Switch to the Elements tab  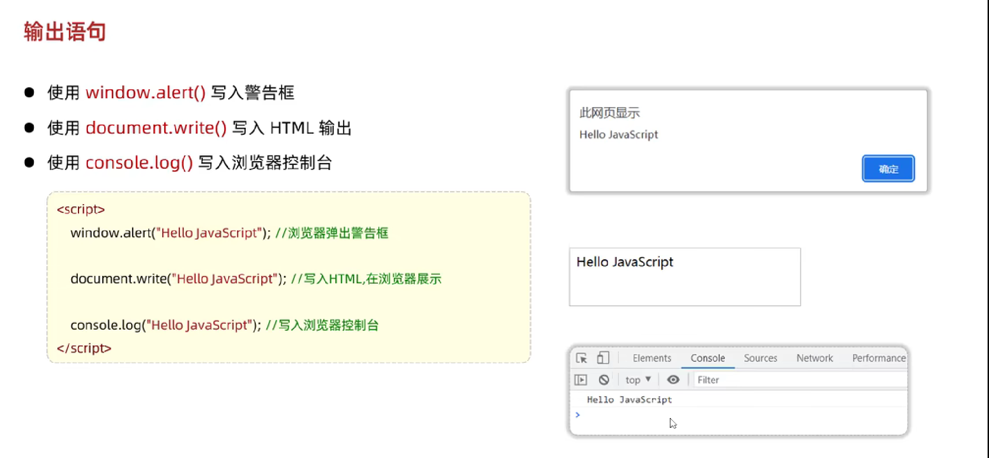point(652,358)
